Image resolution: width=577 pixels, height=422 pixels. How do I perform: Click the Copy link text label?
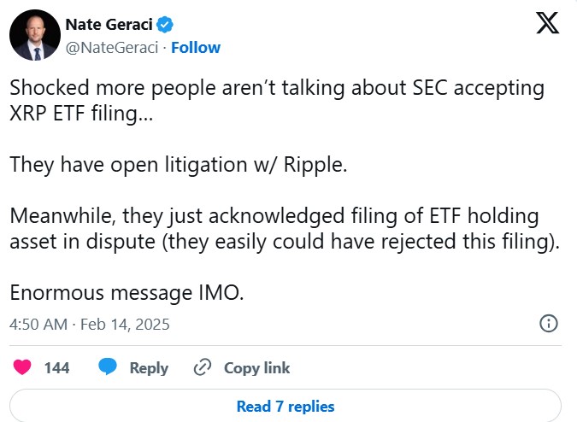coord(256,368)
